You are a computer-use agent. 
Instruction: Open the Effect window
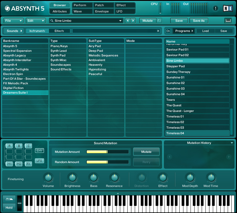(x=125, y=5)
